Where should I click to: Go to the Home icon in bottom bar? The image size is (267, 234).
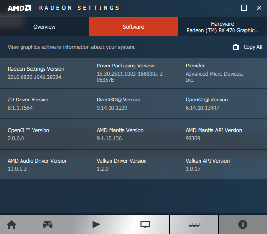tap(11, 224)
